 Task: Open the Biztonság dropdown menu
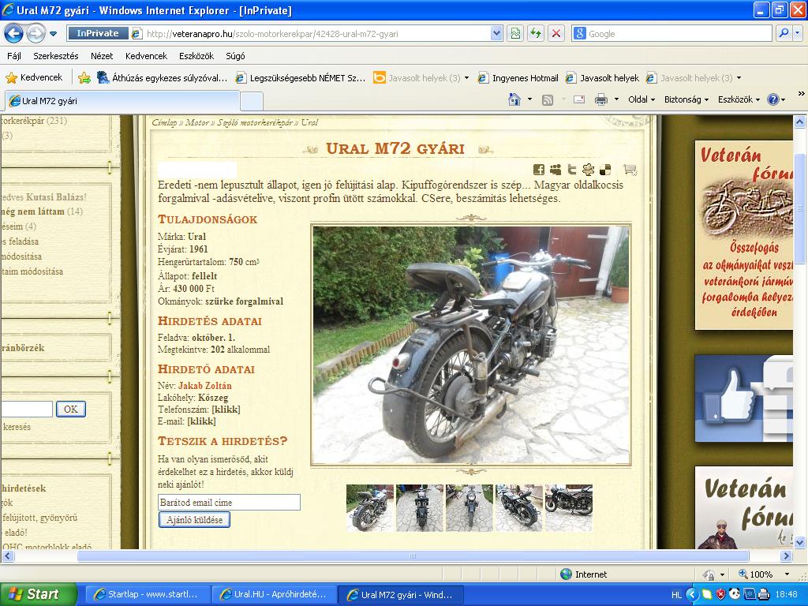pos(686,99)
